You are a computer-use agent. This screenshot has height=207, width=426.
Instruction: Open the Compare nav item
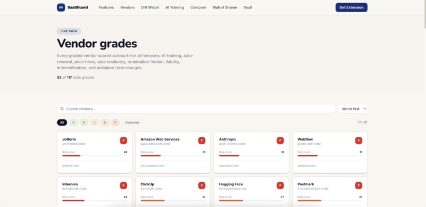pyautogui.click(x=198, y=7)
